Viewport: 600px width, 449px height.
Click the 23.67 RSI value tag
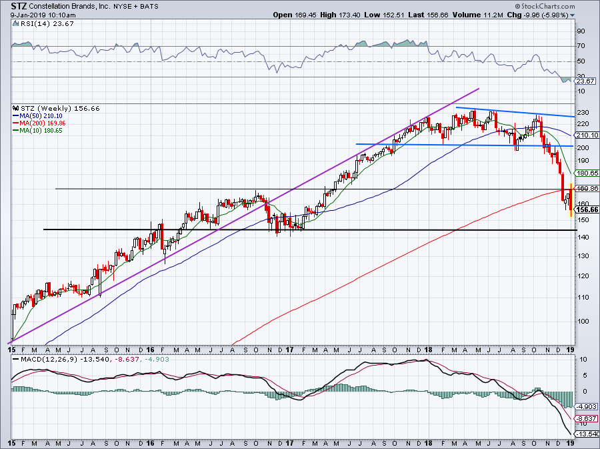pos(585,81)
